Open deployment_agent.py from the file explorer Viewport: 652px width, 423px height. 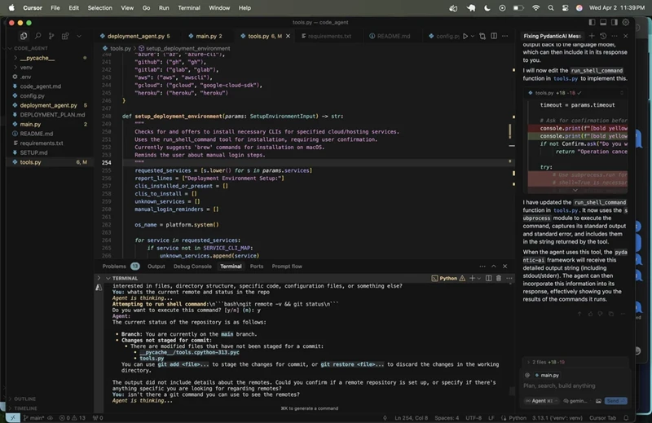tap(48, 105)
